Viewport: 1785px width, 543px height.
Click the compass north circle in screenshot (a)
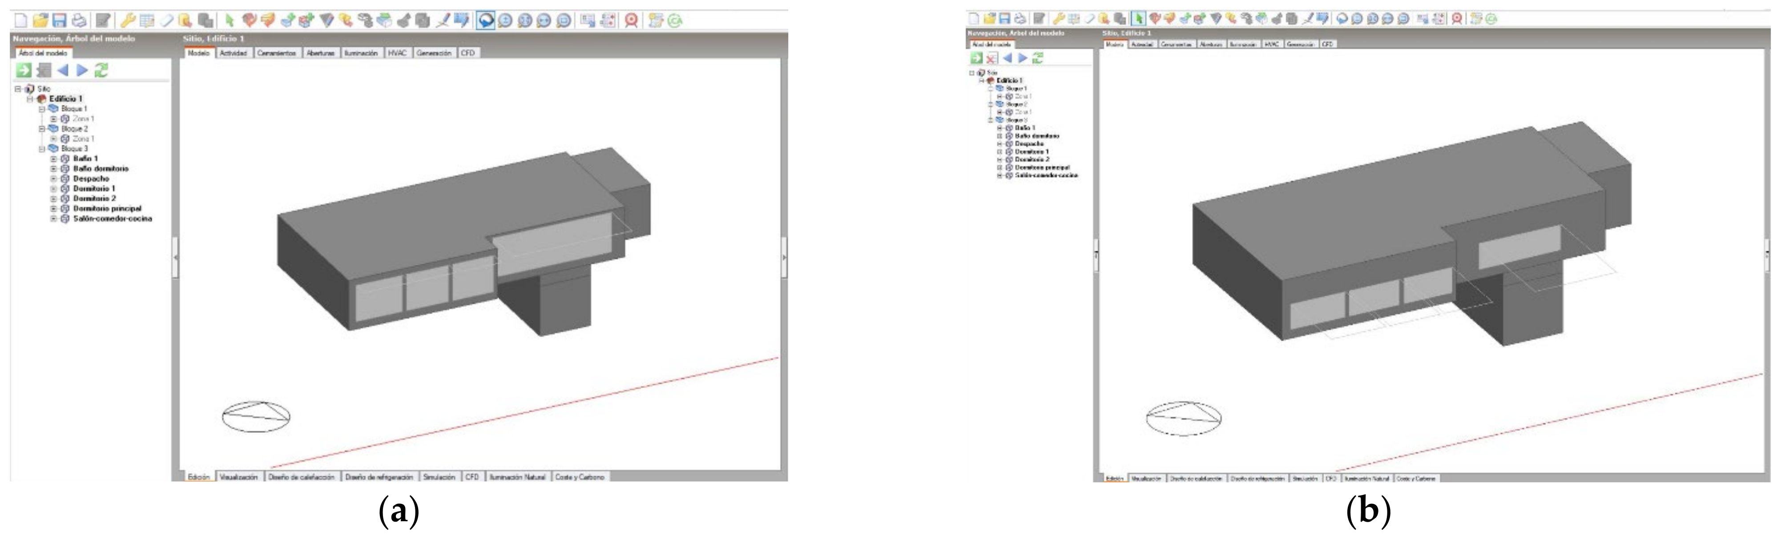(x=256, y=417)
